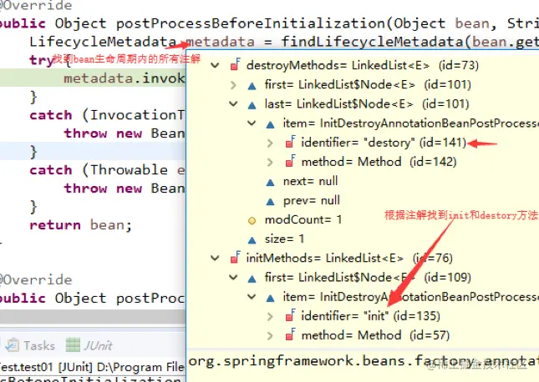Expand method= Method (id=142)
The width and height of the screenshot is (539, 382).
click(x=270, y=162)
